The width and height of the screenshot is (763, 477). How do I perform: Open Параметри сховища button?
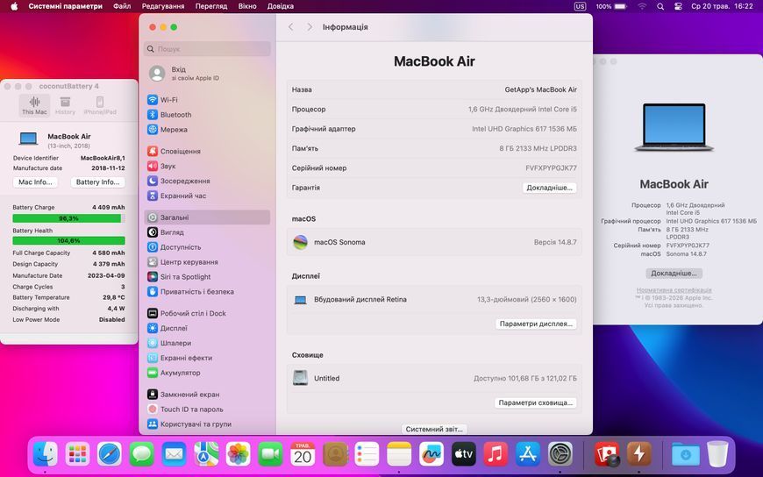coord(535,402)
